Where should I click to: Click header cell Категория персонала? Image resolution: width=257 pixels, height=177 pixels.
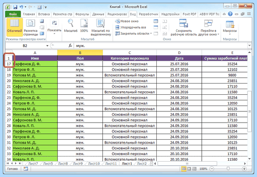(129, 58)
